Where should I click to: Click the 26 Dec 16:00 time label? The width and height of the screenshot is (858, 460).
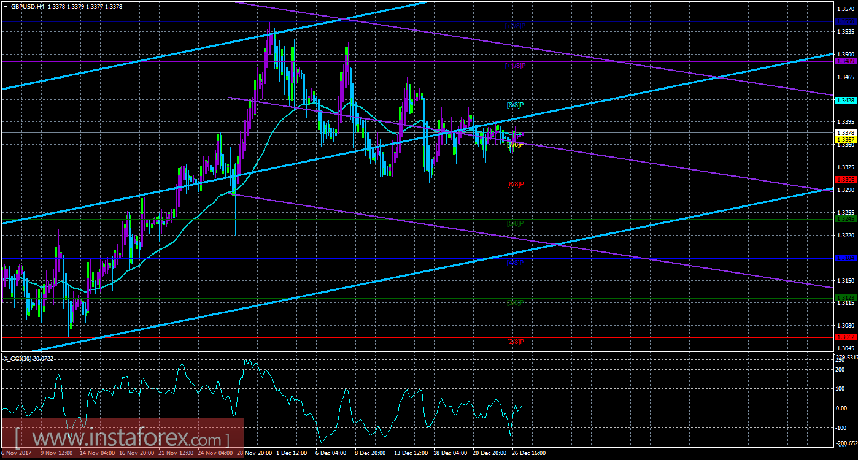tap(528, 453)
